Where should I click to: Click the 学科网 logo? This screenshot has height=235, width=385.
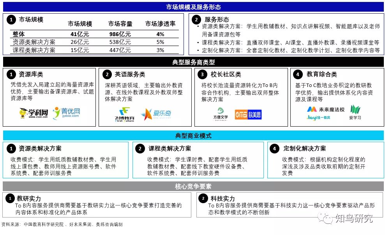tap(34, 113)
